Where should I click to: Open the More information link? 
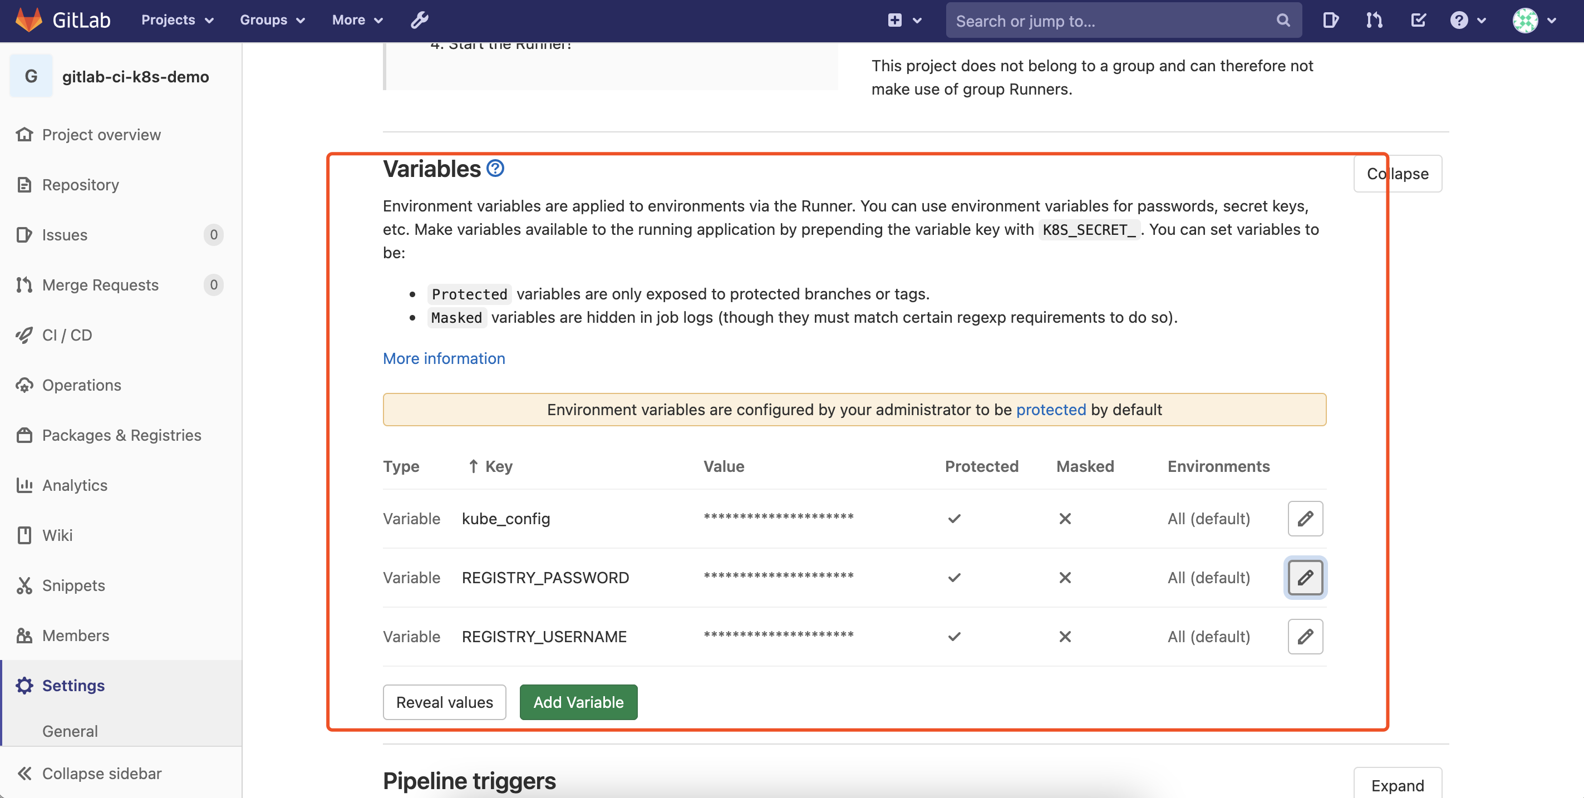click(x=444, y=358)
